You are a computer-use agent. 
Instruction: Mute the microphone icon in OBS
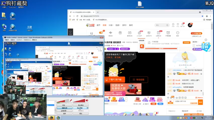coord(71,101)
